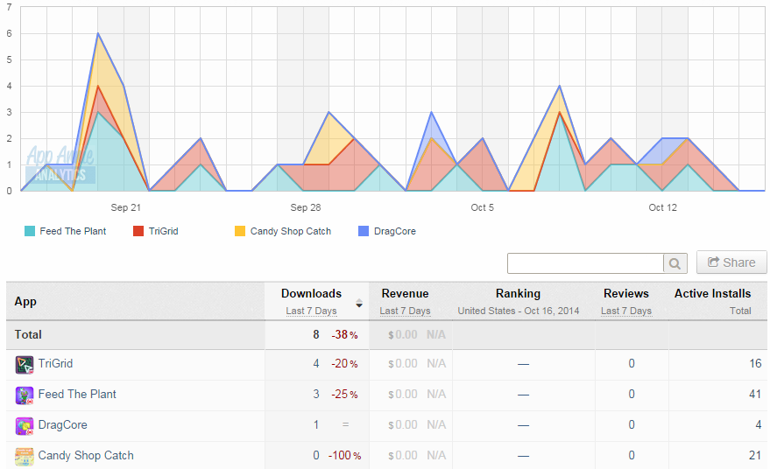The width and height of the screenshot is (770, 469).
Task: Click the Share button
Action: (x=731, y=262)
